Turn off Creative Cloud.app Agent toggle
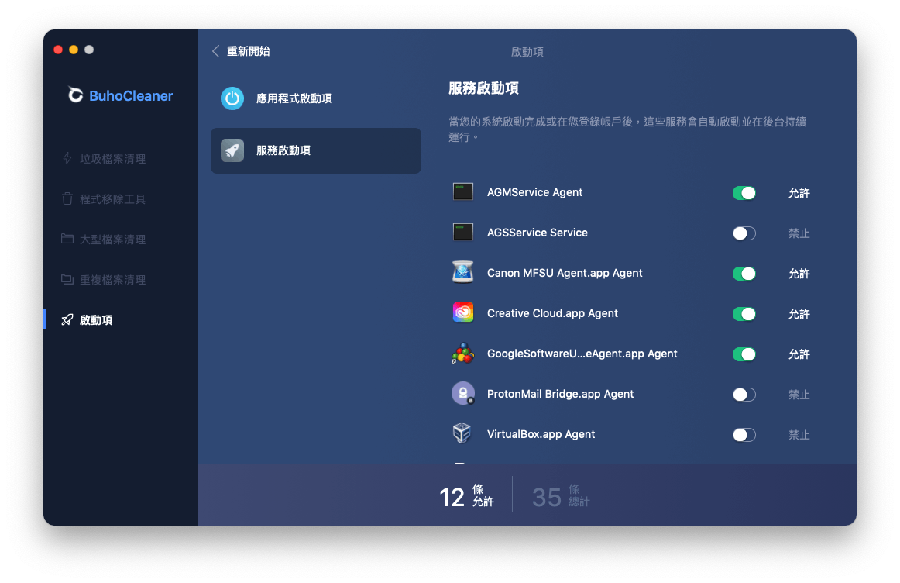Image resolution: width=900 pixels, height=583 pixels. 744,314
